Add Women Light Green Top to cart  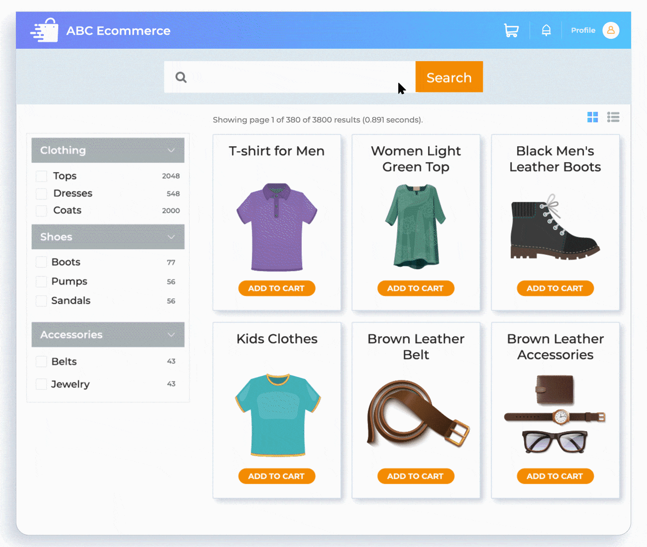click(x=416, y=288)
